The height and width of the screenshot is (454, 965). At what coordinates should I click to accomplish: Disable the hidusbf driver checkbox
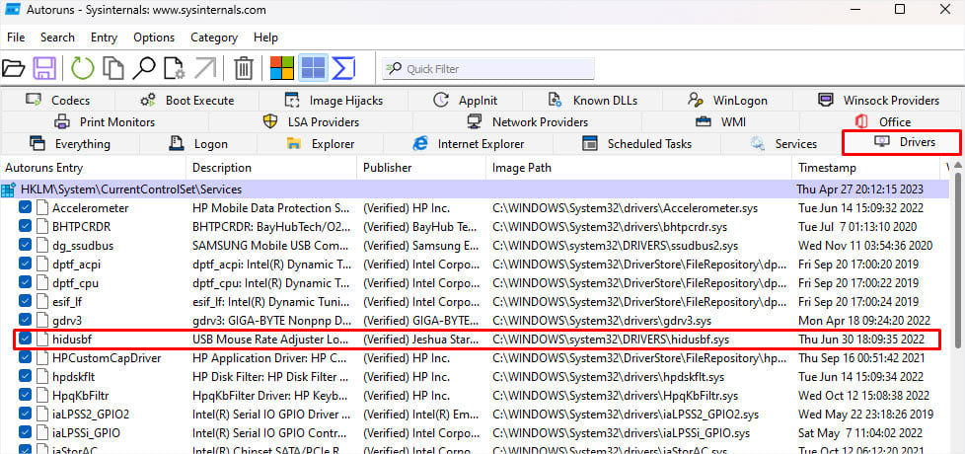click(26, 339)
